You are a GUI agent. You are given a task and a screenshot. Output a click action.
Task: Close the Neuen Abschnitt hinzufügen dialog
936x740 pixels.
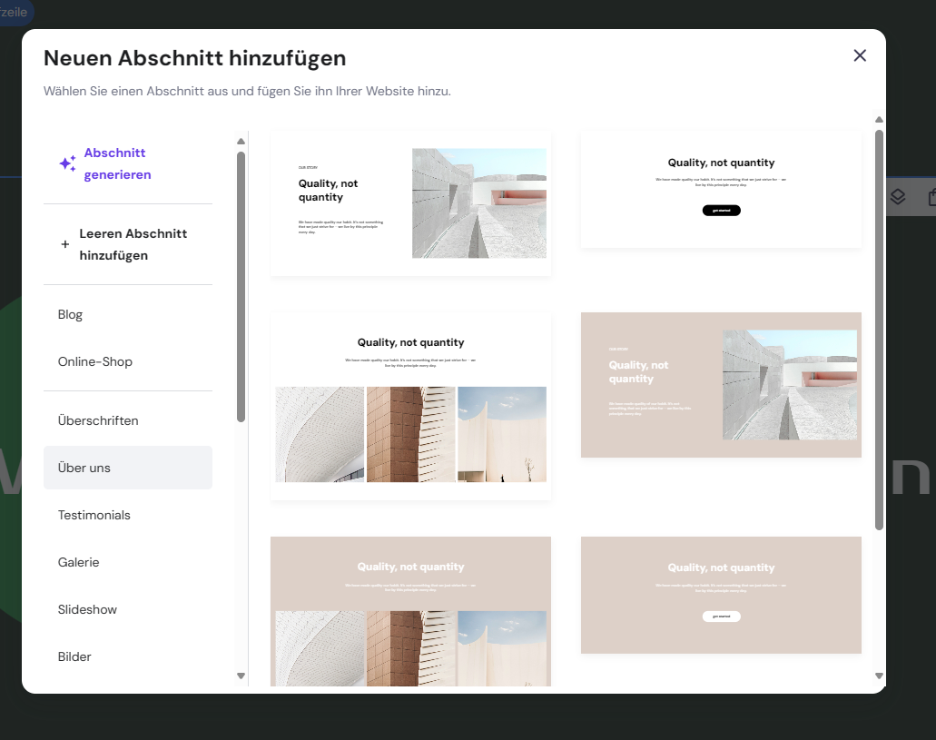click(x=860, y=55)
